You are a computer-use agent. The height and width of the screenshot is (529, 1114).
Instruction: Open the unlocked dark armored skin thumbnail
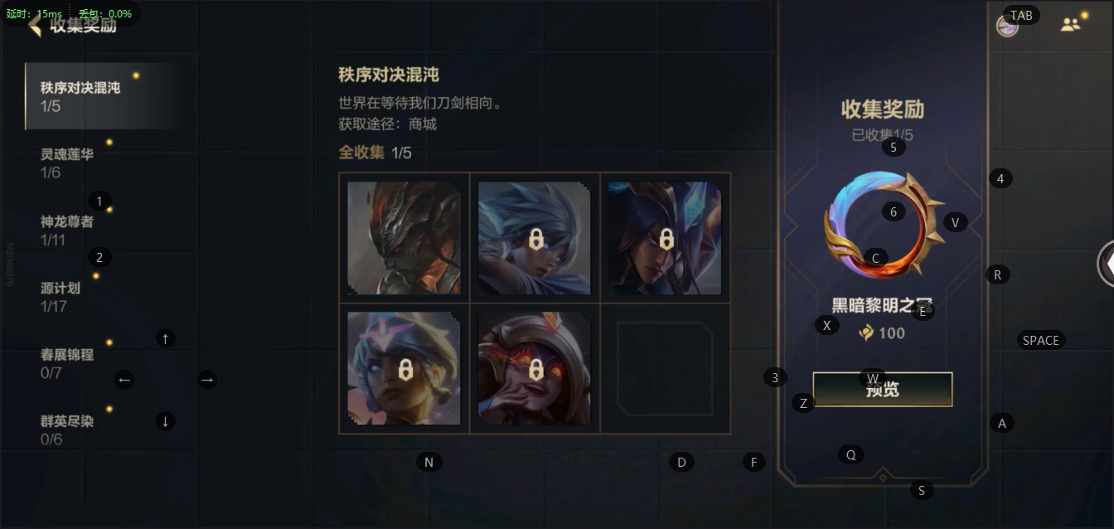point(404,238)
